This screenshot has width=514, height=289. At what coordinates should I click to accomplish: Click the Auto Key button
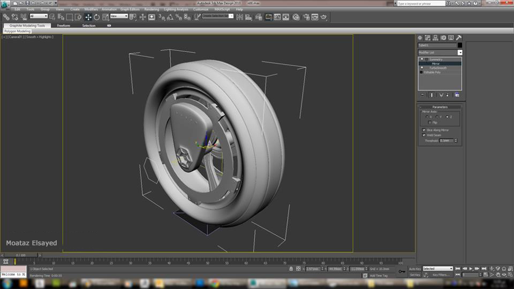click(x=414, y=269)
